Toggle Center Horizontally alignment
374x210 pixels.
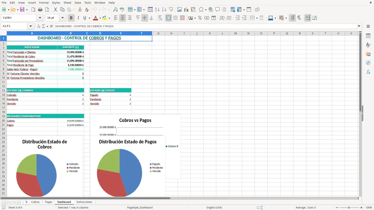click(123, 18)
